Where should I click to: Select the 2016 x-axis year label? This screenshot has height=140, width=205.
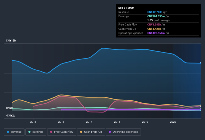click(x=61, y=122)
